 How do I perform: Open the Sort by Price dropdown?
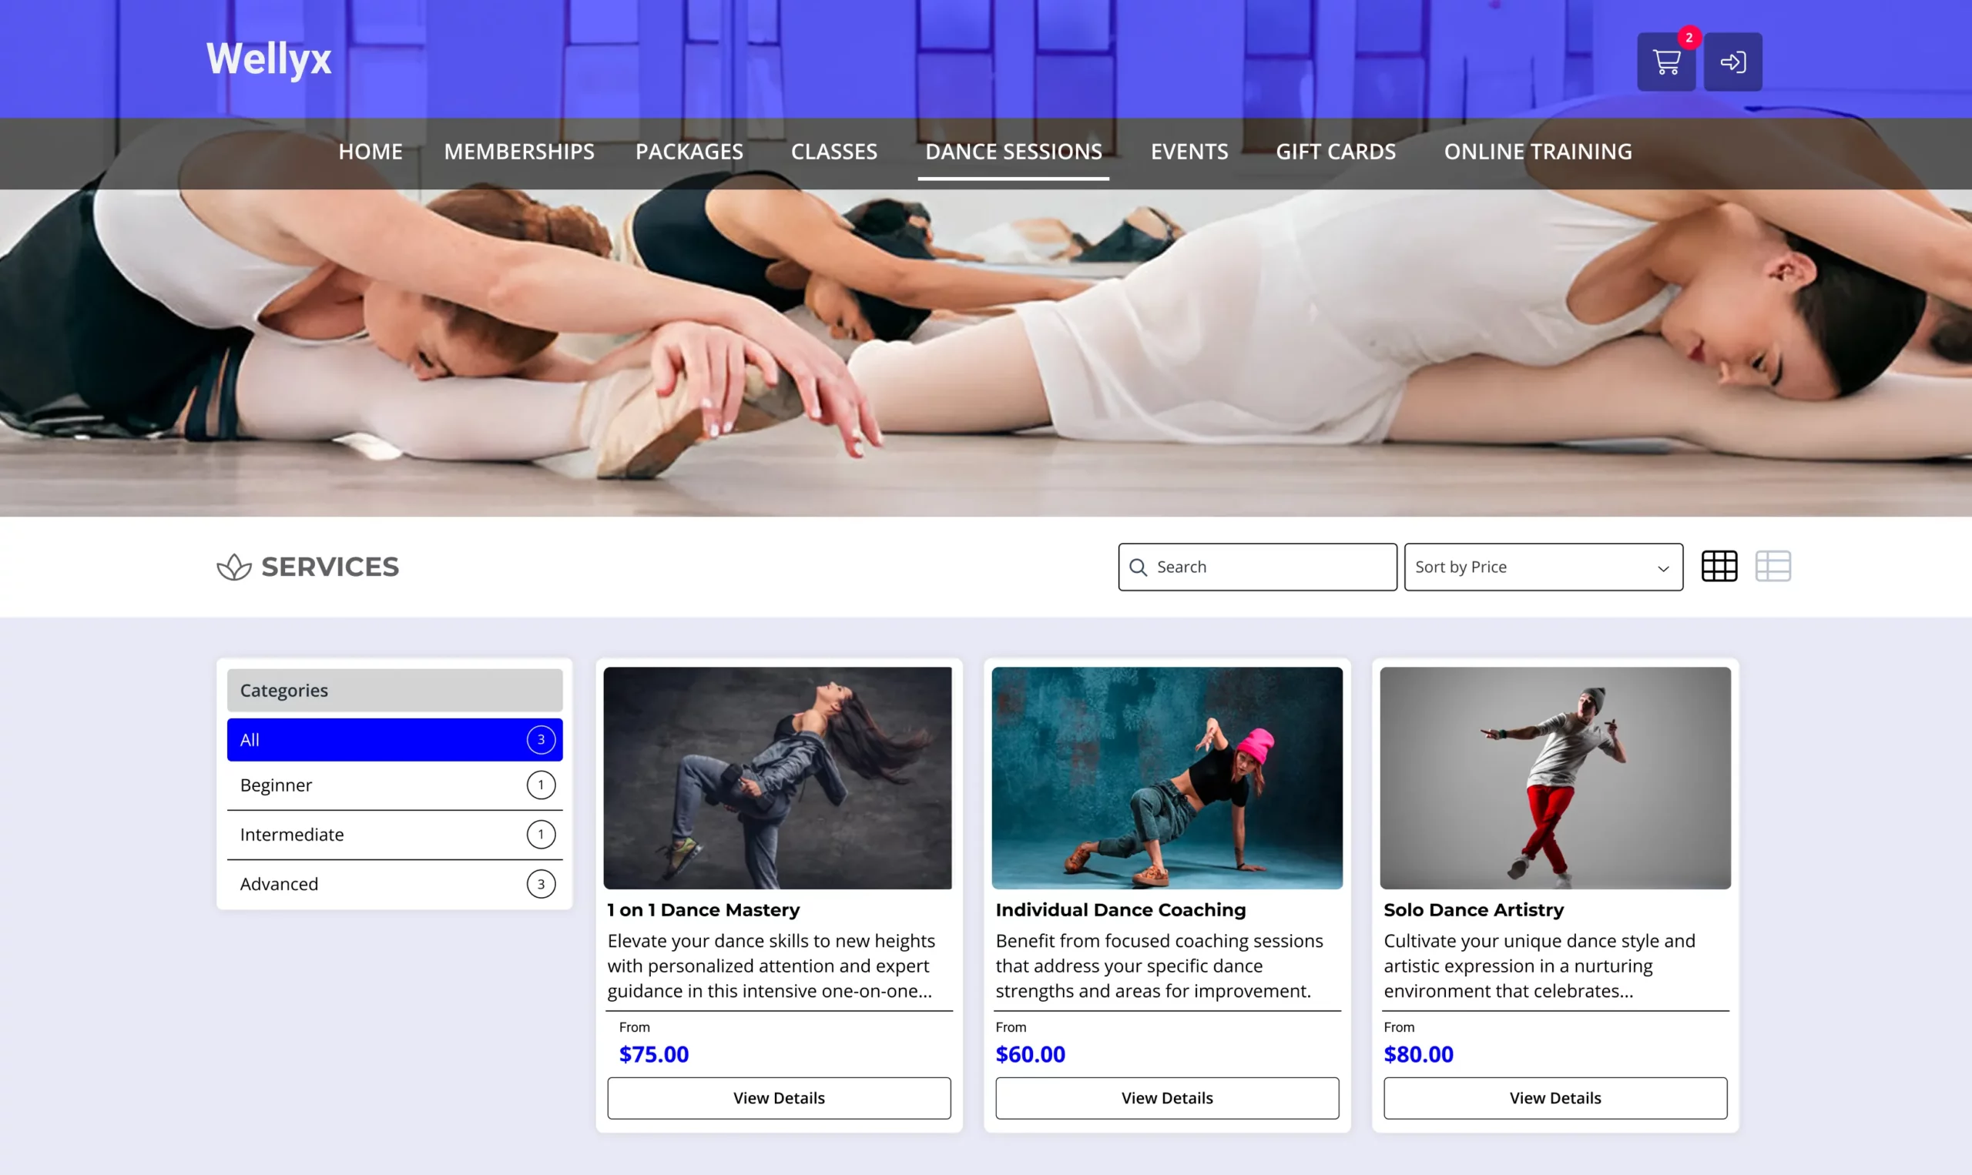coord(1542,567)
